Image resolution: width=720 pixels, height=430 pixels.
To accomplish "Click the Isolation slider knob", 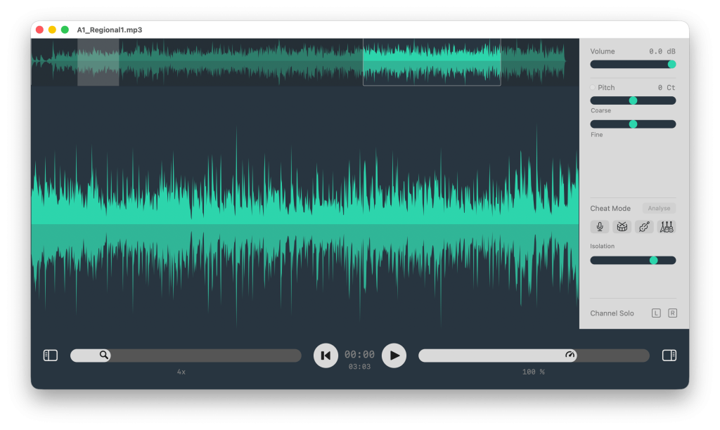I will [653, 260].
